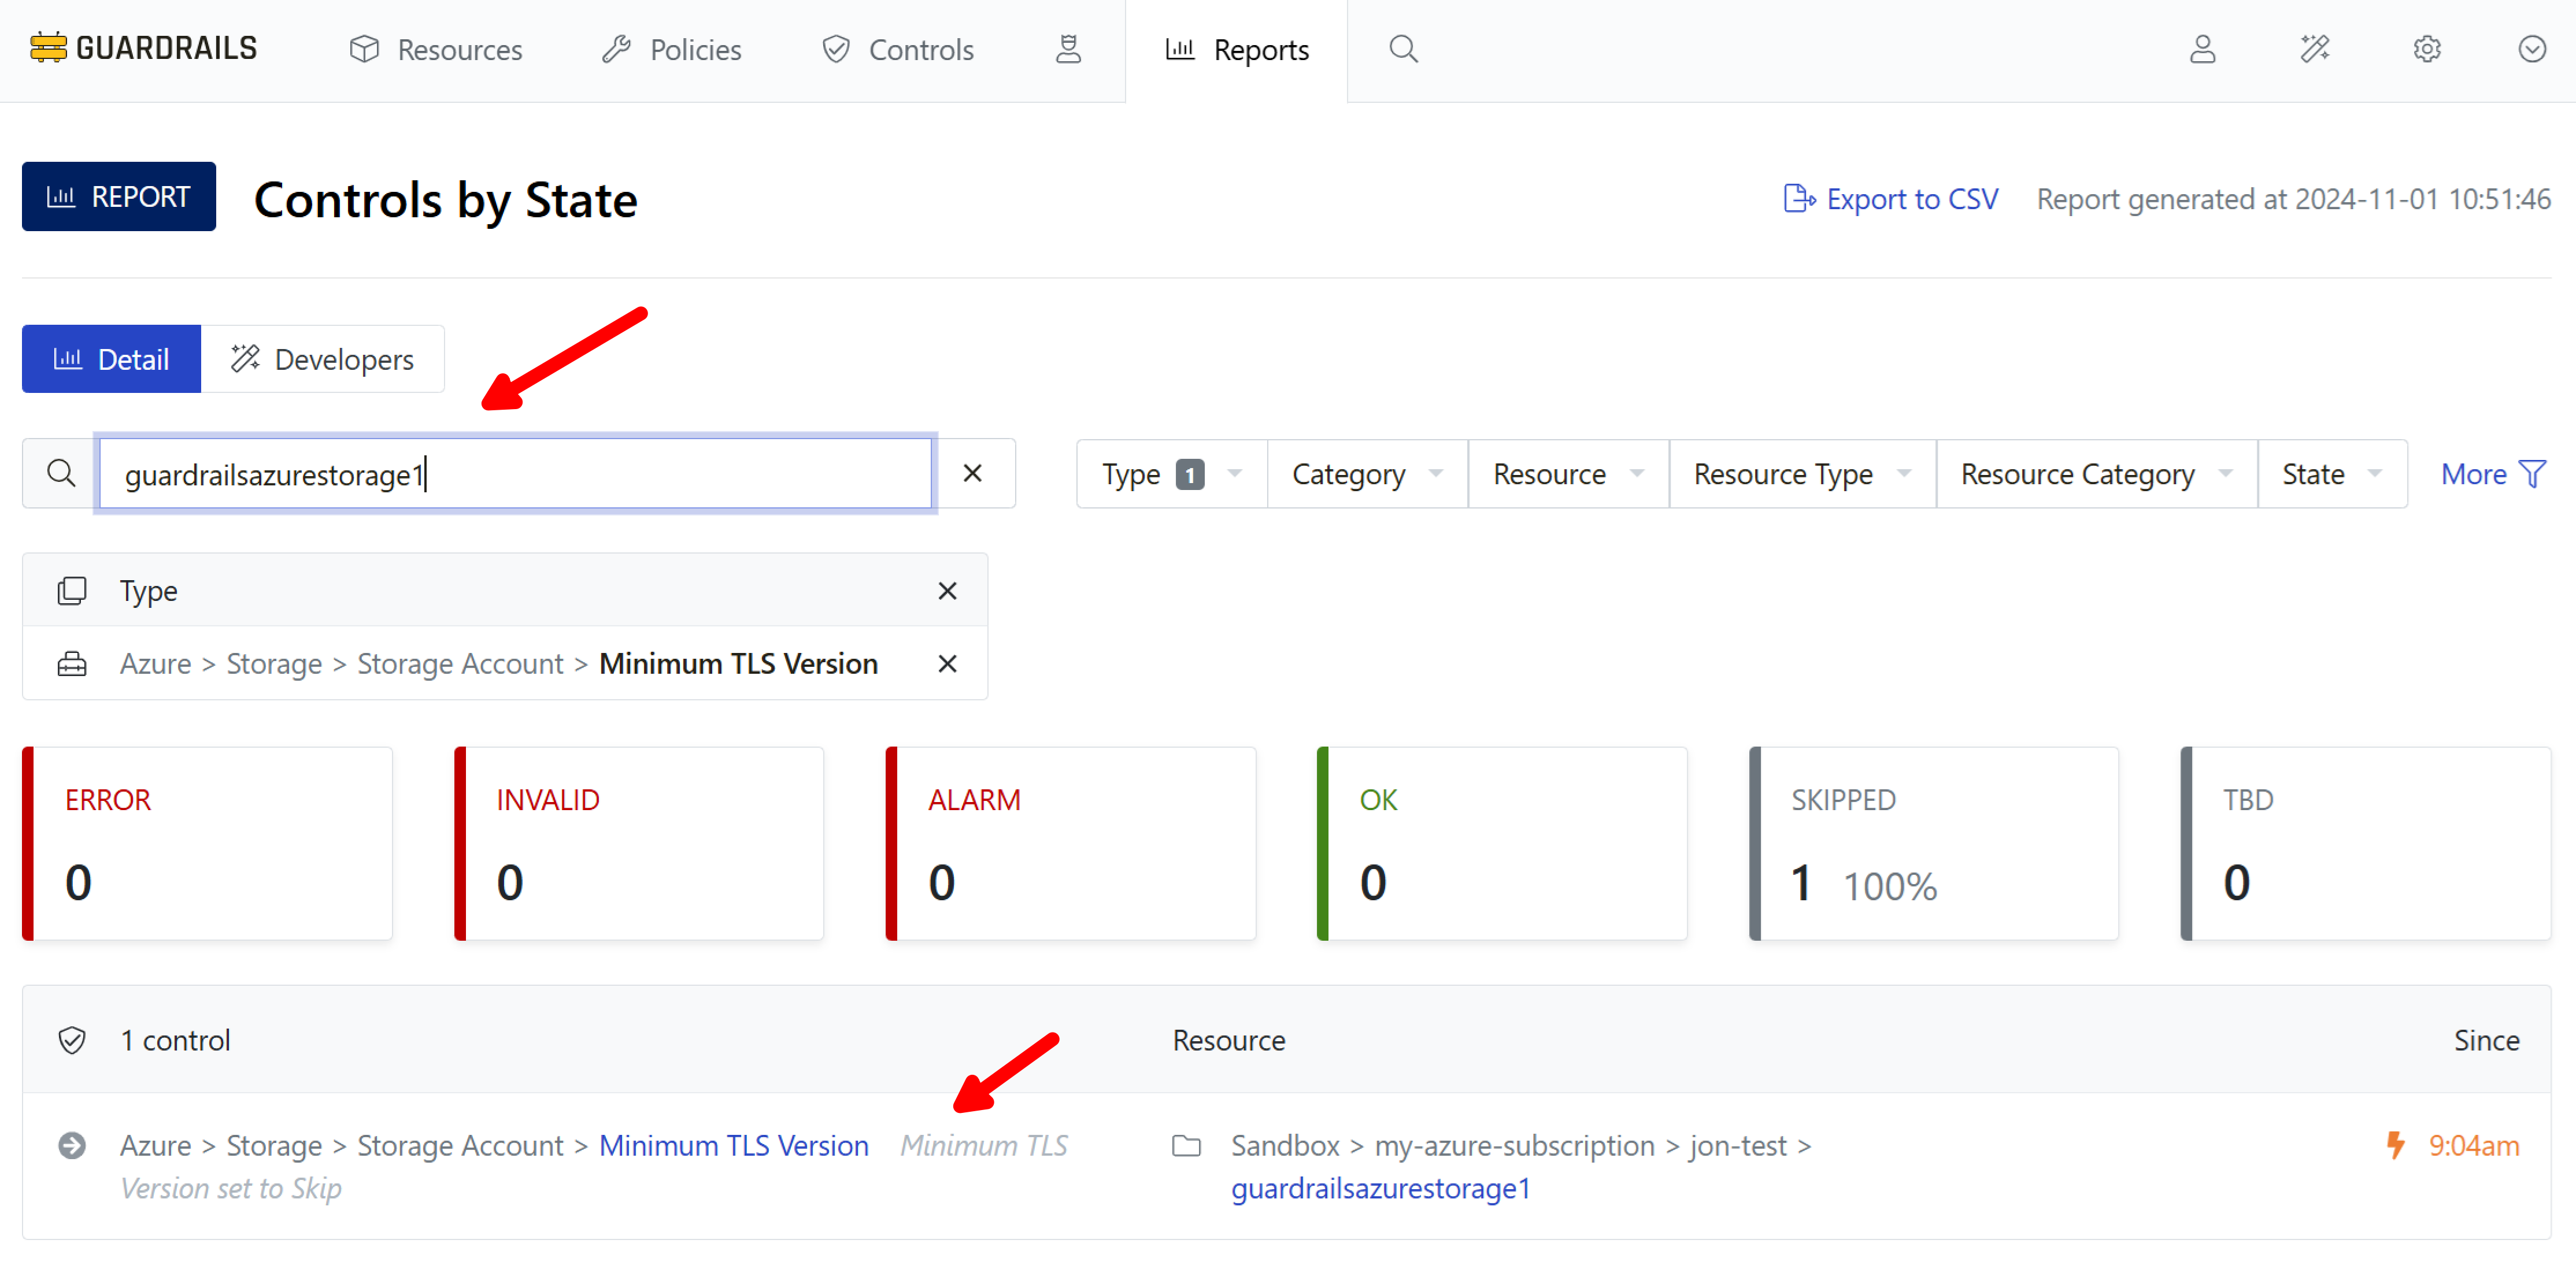2576x1262 pixels.
Task: Click the arrow icon beside the control row
Action: 72,1145
